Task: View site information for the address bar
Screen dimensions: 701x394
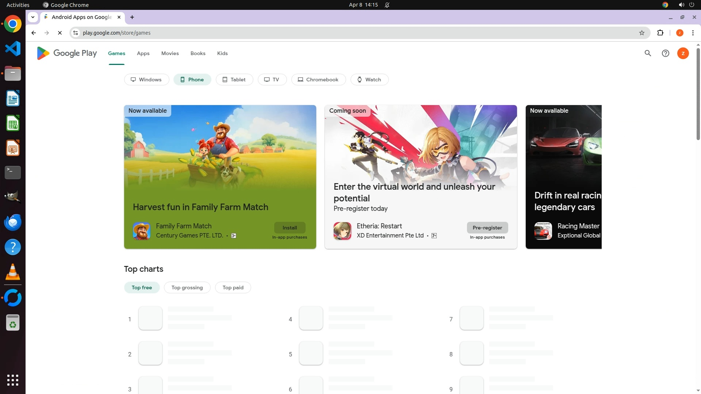Action: pos(76,33)
